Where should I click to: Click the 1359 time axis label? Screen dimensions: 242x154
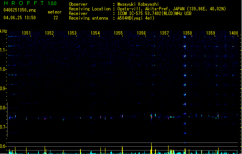tap(210, 33)
